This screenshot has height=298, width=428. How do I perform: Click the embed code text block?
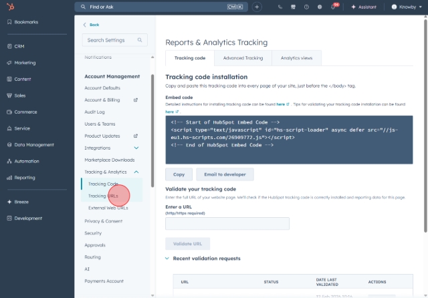click(x=289, y=140)
